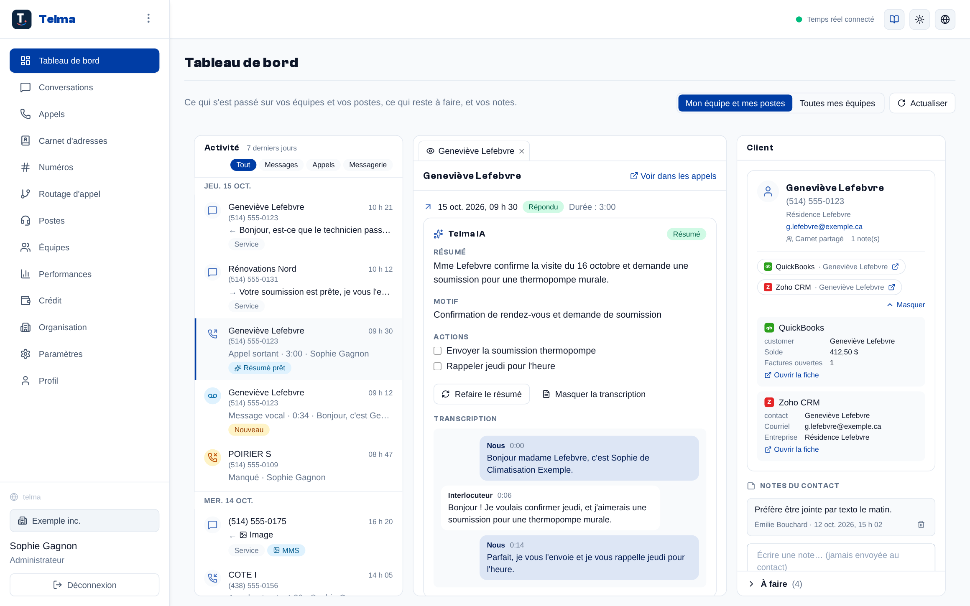Toggle light/dark theme sun icon
The height and width of the screenshot is (606, 970).
click(x=919, y=19)
